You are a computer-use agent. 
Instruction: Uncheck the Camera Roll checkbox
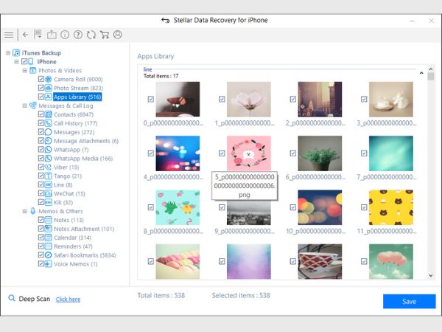click(41, 79)
